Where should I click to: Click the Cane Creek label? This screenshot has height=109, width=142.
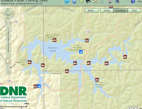(68, 9)
